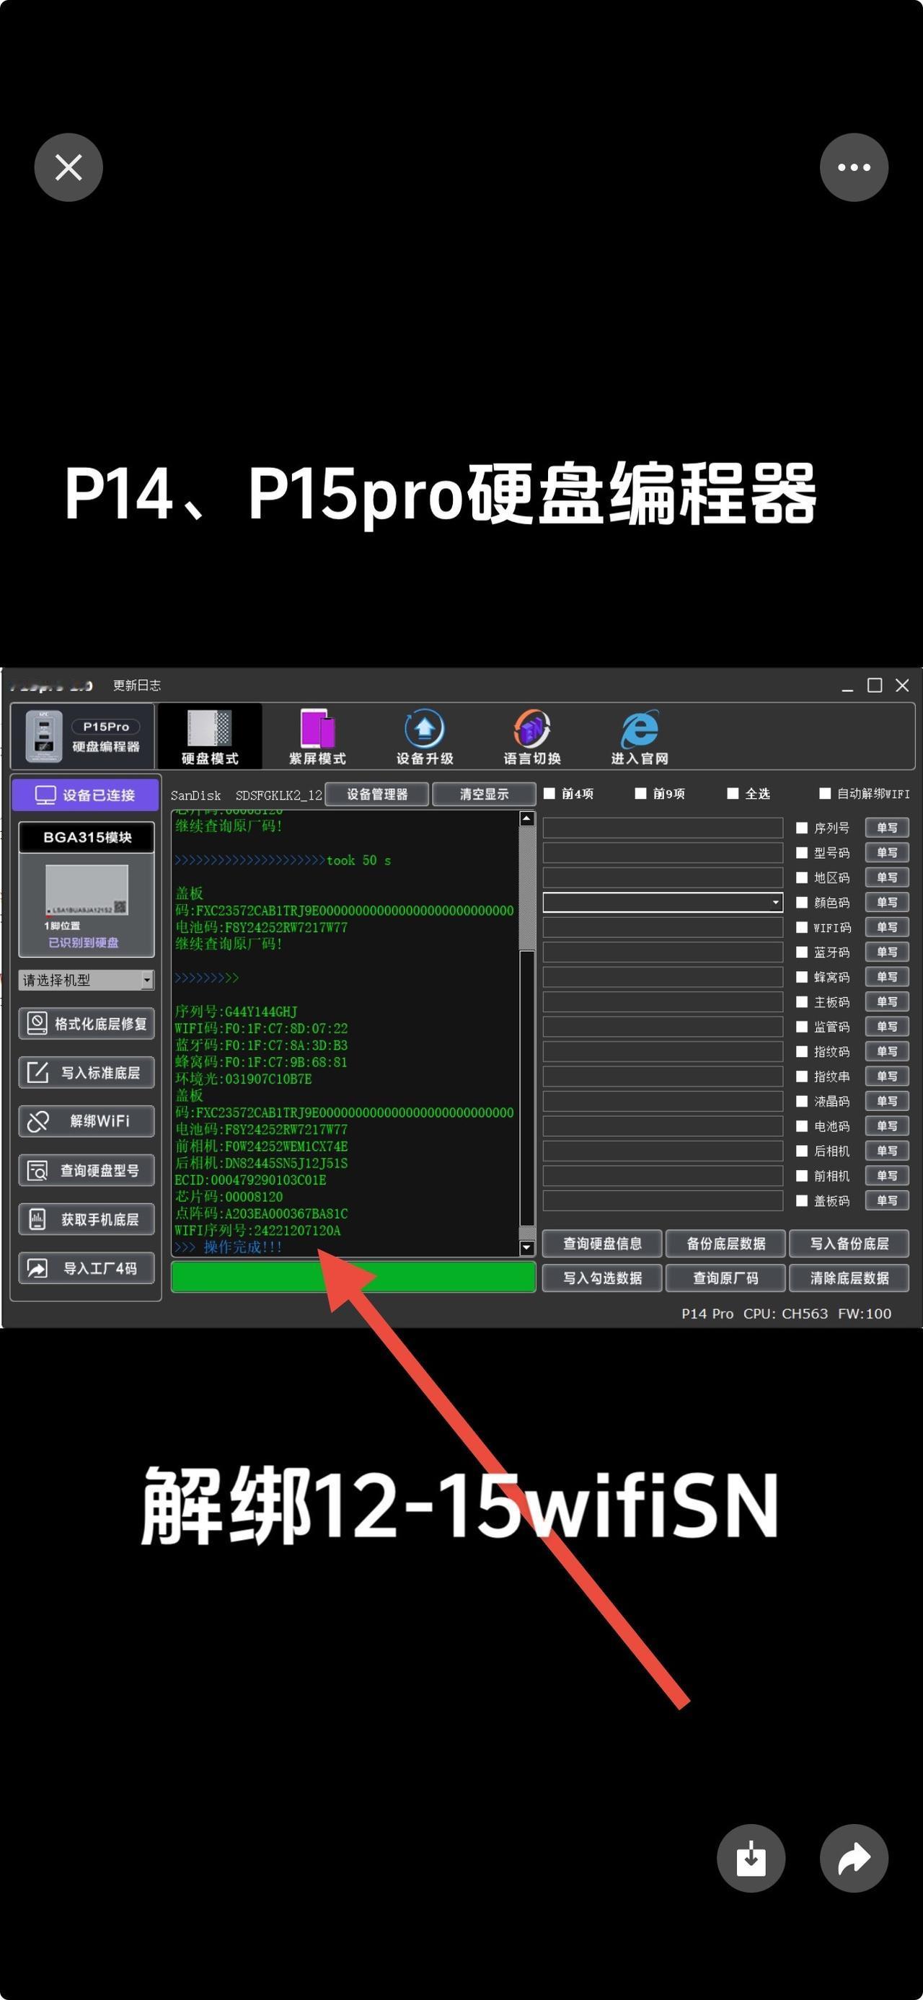Click the BGA315模块 module thumbnail
This screenshot has width=923, height=2000.
(86, 890)
